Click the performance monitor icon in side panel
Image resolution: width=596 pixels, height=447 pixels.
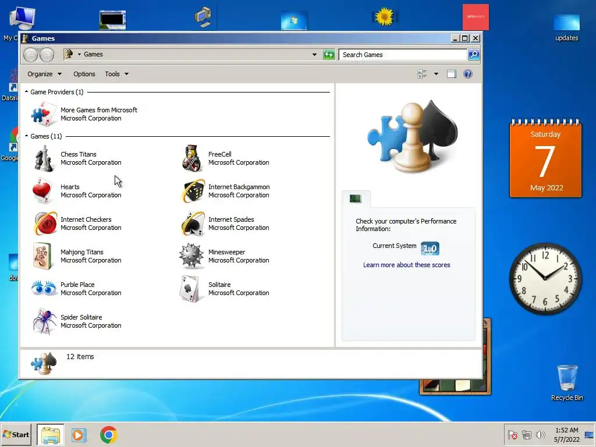pos(356,198)
